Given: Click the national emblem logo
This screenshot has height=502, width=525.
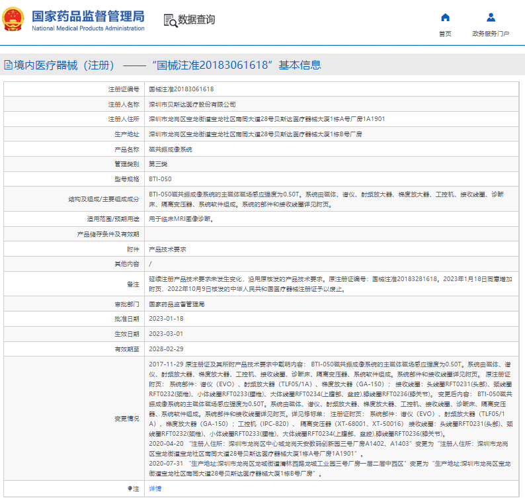Looking at the screenshot, I should [13, 19].
